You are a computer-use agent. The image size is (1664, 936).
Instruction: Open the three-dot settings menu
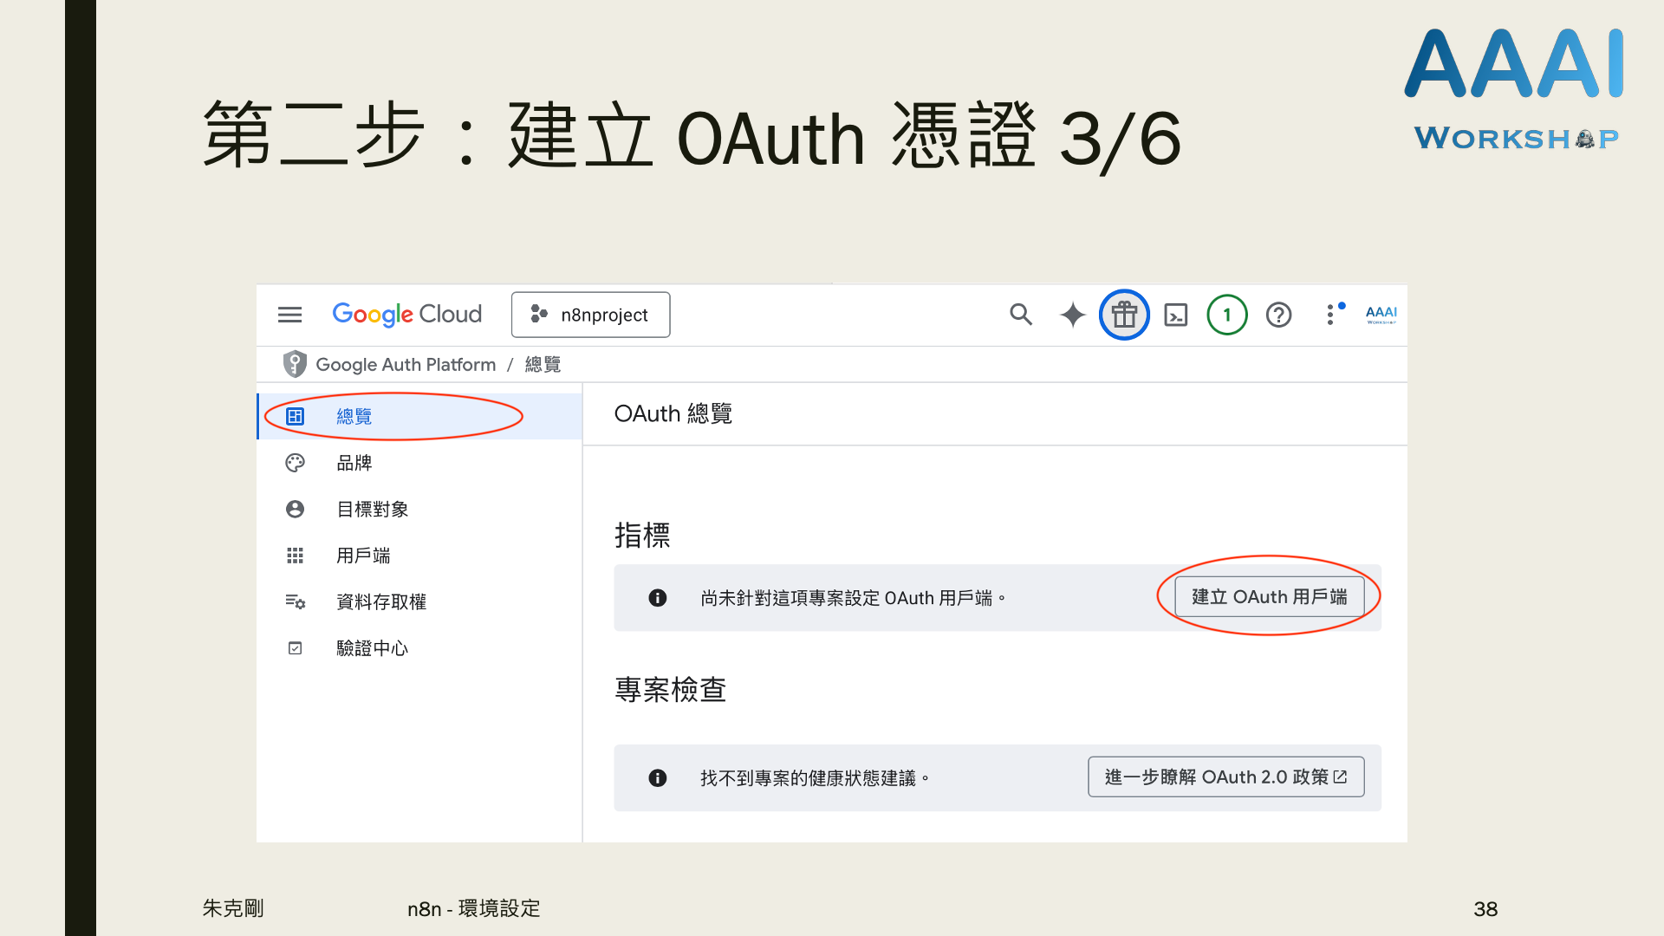click(x=1330, y=315)
